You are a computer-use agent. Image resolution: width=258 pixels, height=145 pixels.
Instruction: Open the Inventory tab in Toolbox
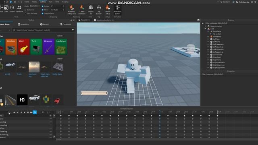coord(23,24)
